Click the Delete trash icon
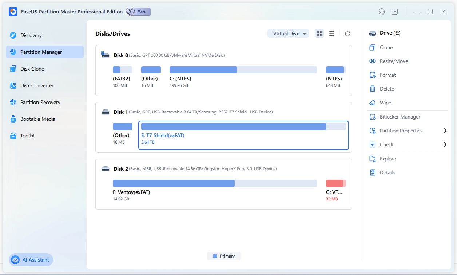The height and width of the screenshot is (275, 457). pos(372,89)
